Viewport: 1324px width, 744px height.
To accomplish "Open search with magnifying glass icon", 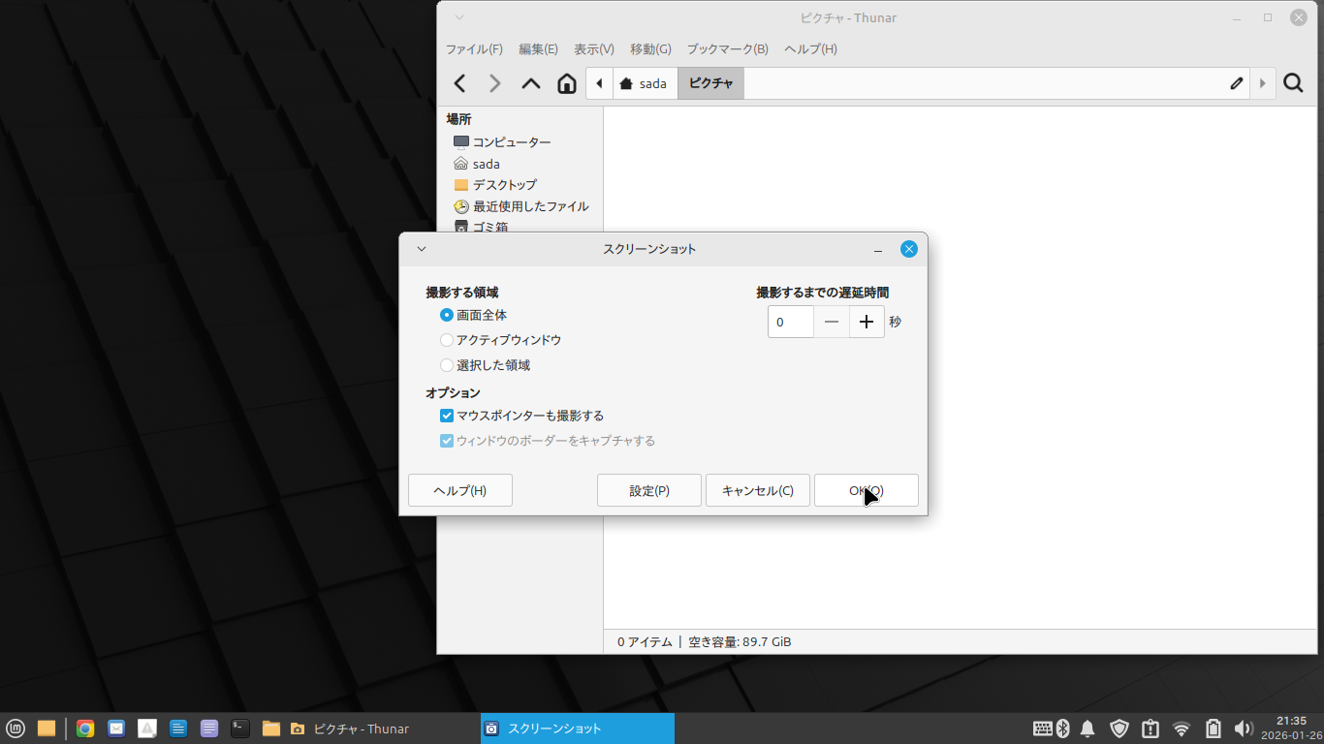I will pos(1293,84).
